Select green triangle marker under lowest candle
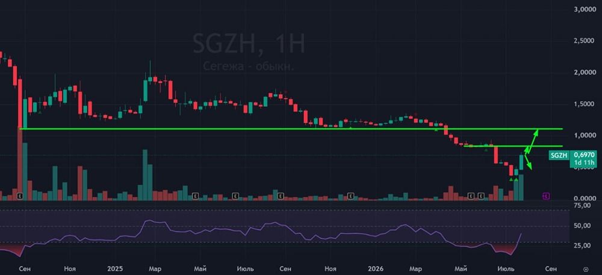The height and width of the screenshot is (275, 602). click(x=511, y=180)
